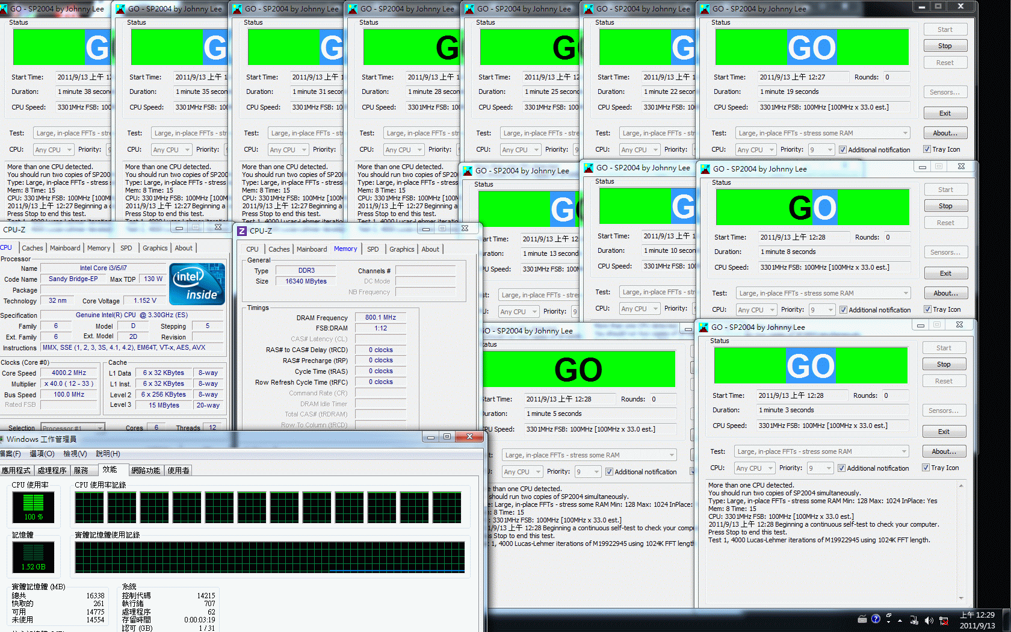
Task: Click title icon of SP2004 window running 1 minute 10 seconds
Action: pos(589,168)
